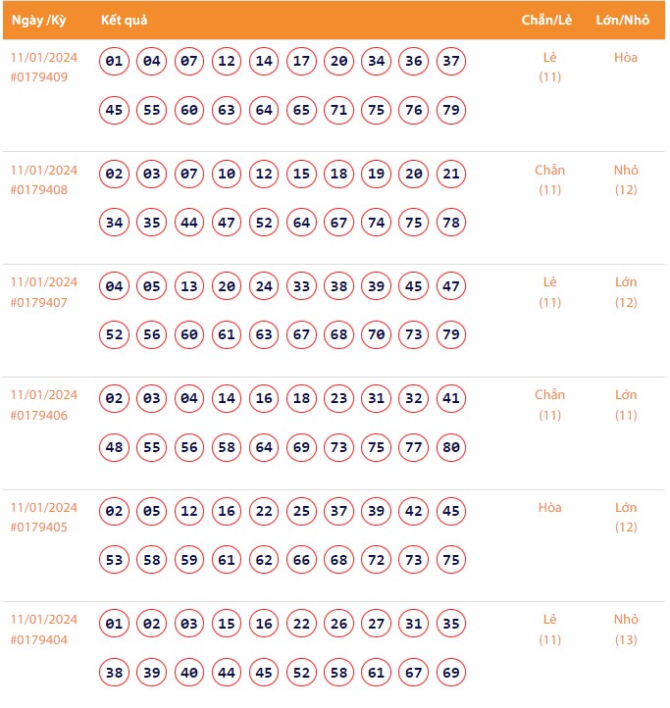
Task: Pick ball 13 in draw #0179407
Action: tap(189, 287)
